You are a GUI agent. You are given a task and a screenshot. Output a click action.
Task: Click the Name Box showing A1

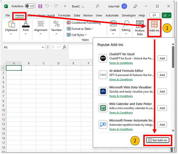pos(21,47)
